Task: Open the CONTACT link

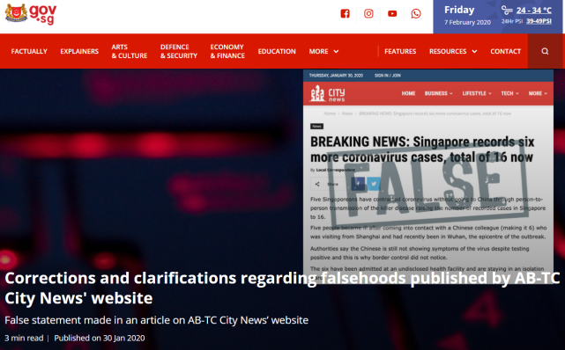Action: point(505,51)
